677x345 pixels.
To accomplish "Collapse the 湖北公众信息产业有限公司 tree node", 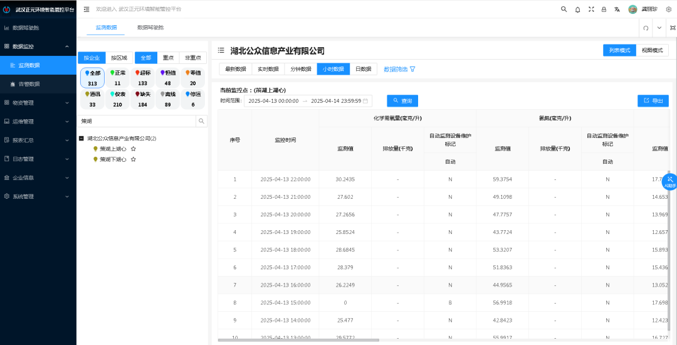I will pos(81,139).
